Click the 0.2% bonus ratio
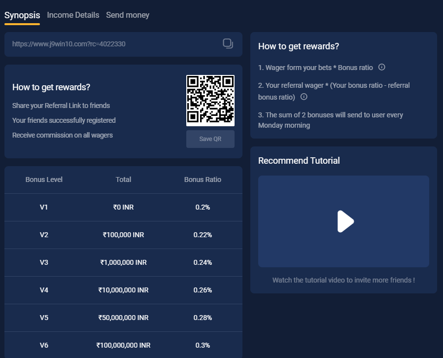The image size is (443, 358). pos(203,207)
